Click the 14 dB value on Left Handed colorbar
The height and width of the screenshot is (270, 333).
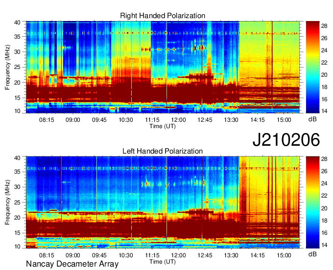324,245
